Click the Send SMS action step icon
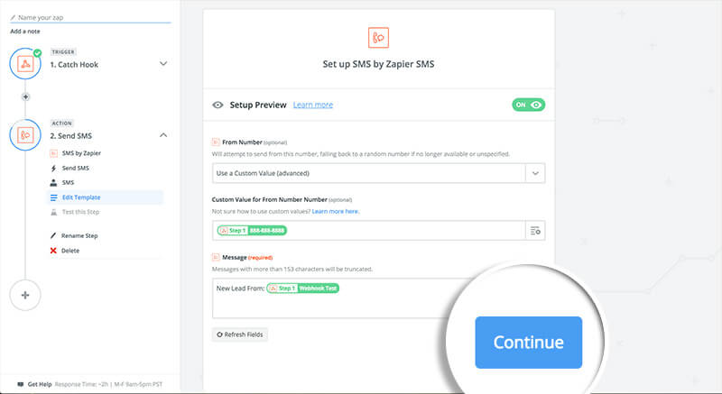 25,135
